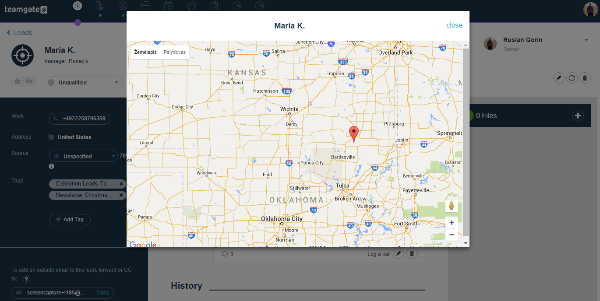Edit the Log a call activity
The width and height of the screenshot is (600, 301).
[x=399, y=253]
